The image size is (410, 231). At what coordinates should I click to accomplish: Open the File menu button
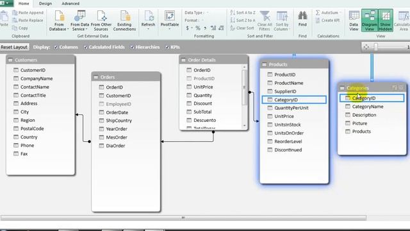(x=6, y=3)
